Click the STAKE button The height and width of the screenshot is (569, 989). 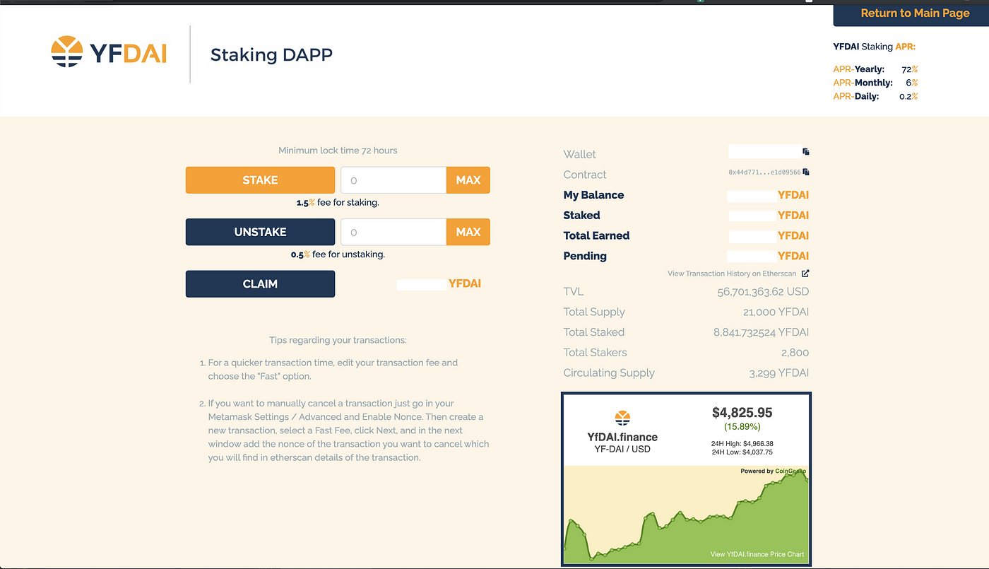click(260, 180)
